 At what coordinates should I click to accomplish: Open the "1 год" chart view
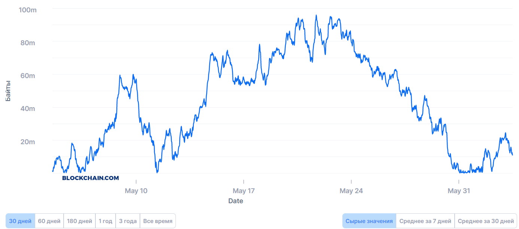pyautogui.click(x=106, y=221)
